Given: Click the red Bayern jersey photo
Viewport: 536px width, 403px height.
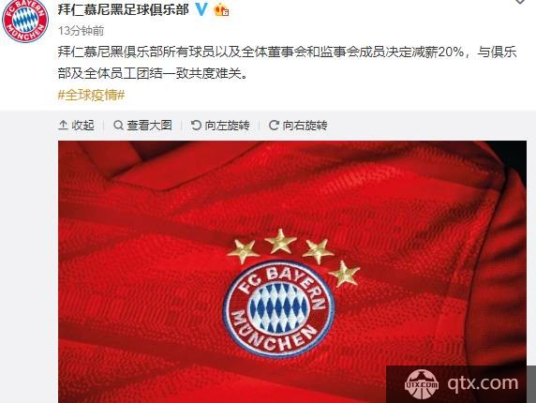Looking at the screenshot, I should click(x=292, y=272).
